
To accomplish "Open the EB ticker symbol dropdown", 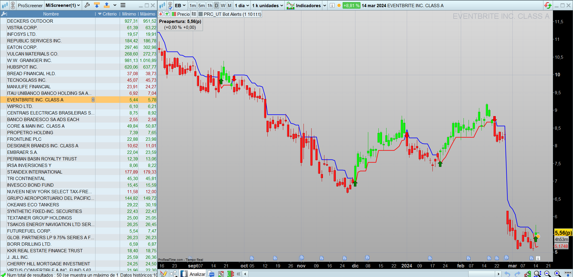I will point(180,5).
